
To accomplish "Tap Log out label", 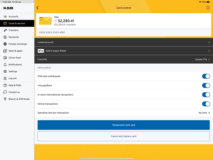I will coord(12,78).
